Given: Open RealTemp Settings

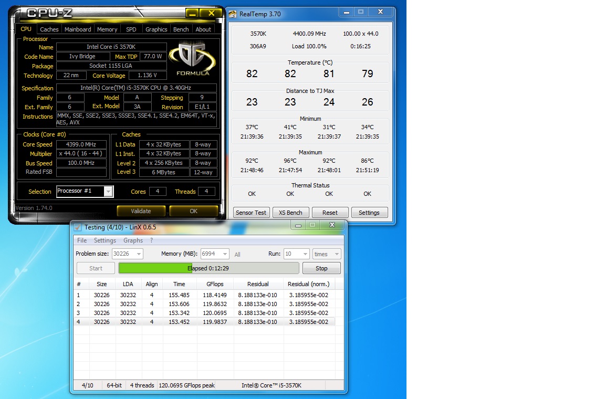Looking at the screenshot, I should [x=369, y=213].
